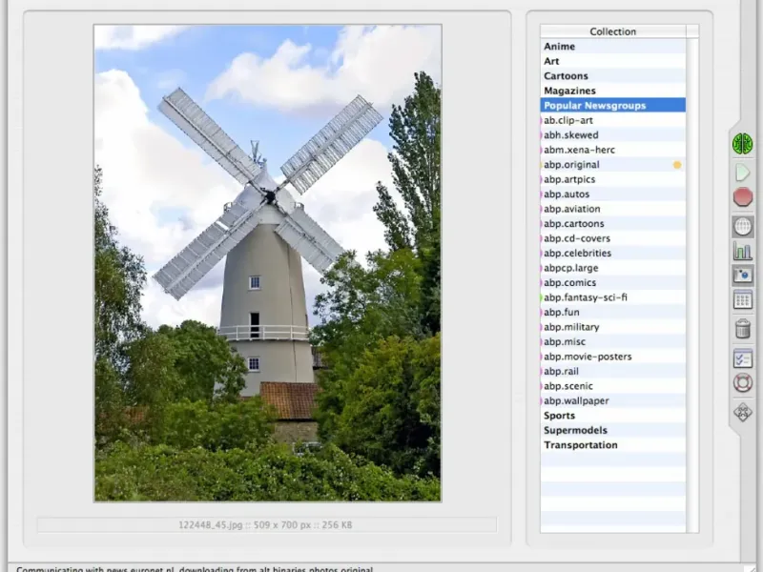Screen dimensions: 763x572
Task: Click the diamond arrows icon at bottom
Action: pyautogui.click(x=743, y=412)
